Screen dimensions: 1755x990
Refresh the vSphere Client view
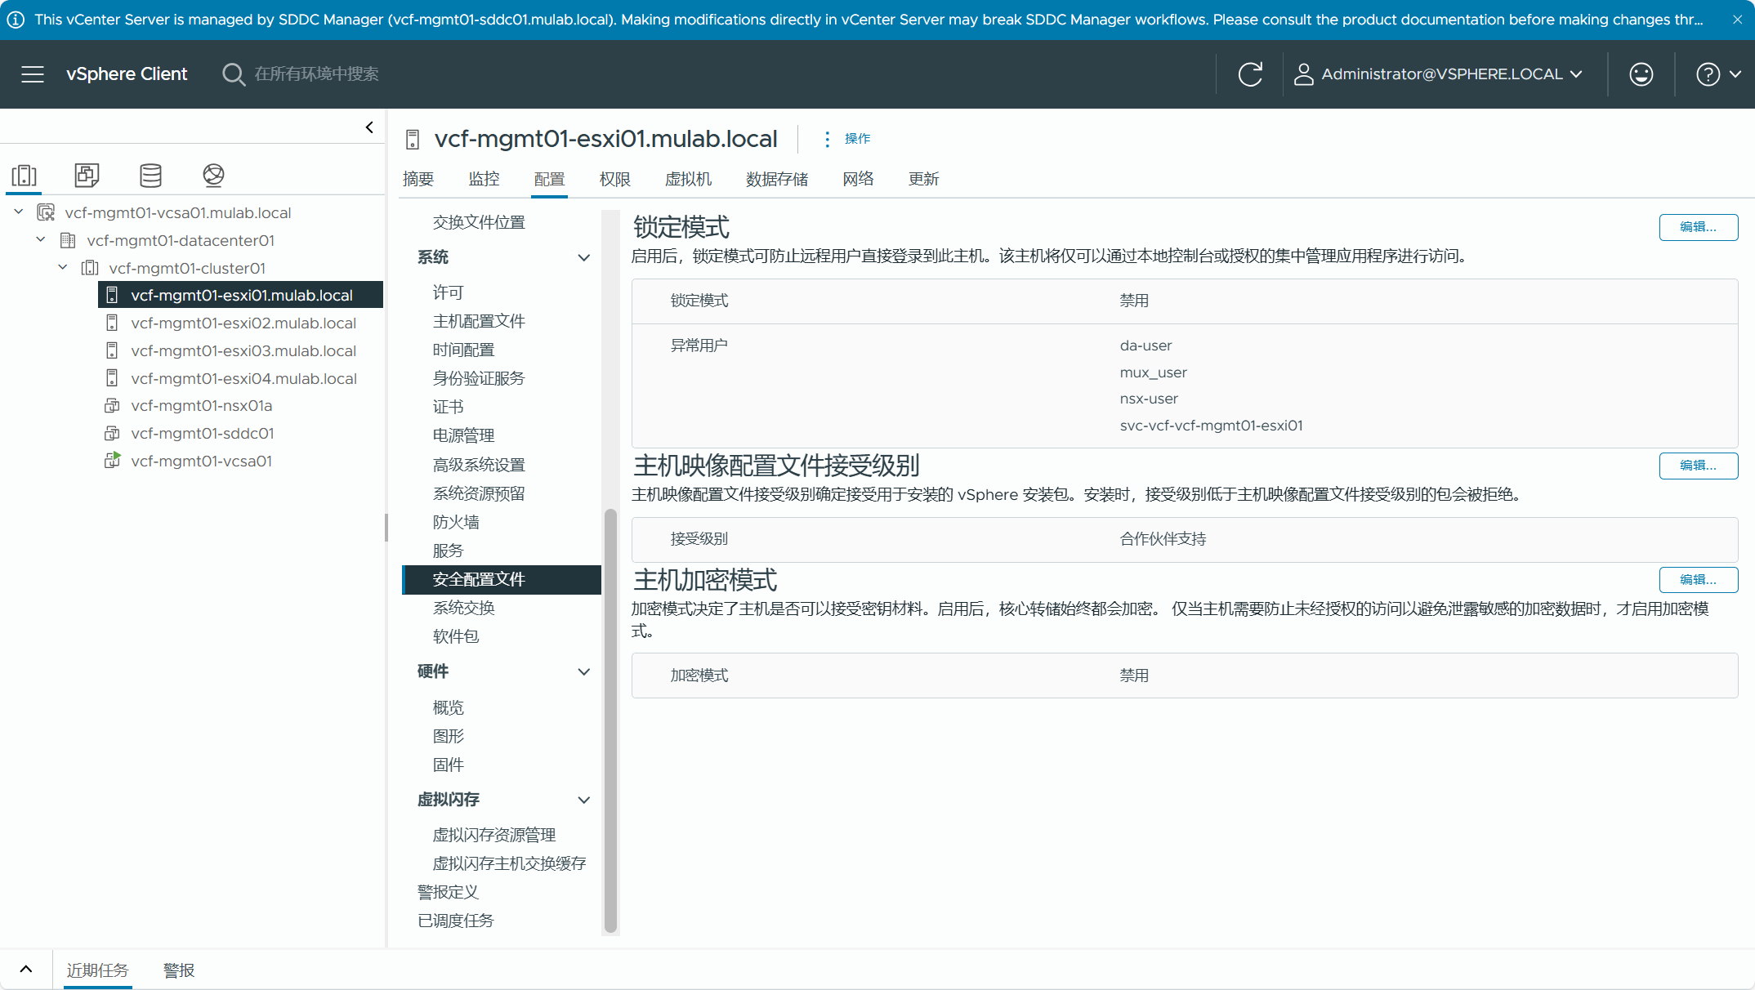click(1250, 74)
